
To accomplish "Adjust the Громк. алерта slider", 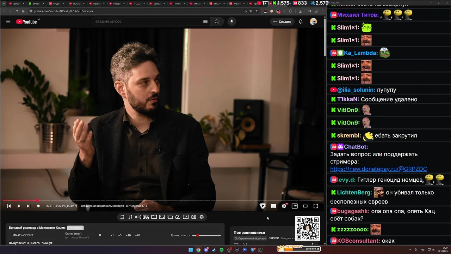I will pos(206,235).
